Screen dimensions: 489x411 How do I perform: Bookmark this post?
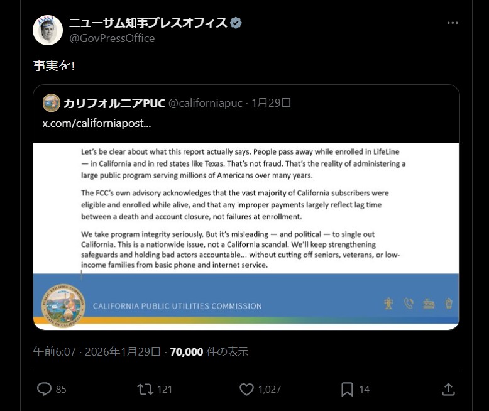347,389
